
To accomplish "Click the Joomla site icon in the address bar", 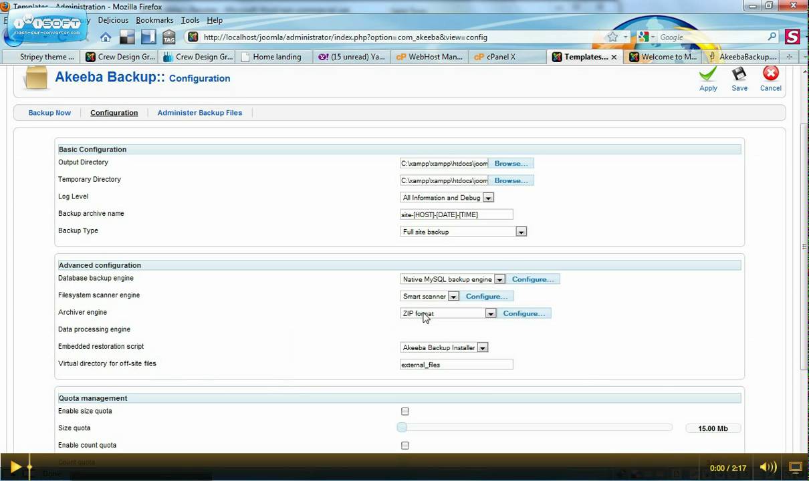I will pos(193,37).
